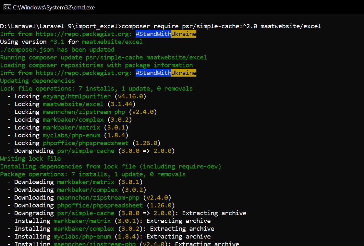Click phpoffice/phpspreadsheet in the Downloading list

point(100,205)
